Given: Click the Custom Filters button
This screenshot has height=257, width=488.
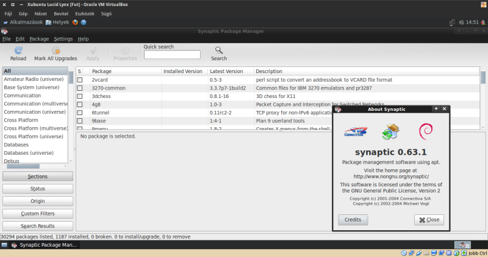Looking at the screenshot, I should click(x=38, y=214).
